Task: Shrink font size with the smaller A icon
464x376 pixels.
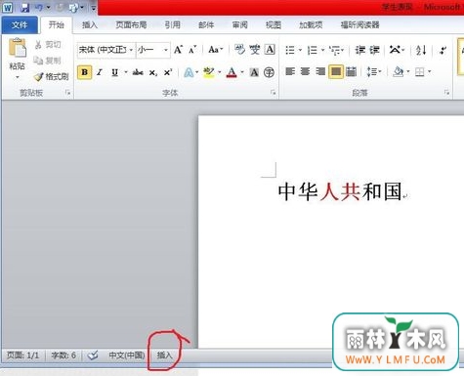Action: [192, 50]
